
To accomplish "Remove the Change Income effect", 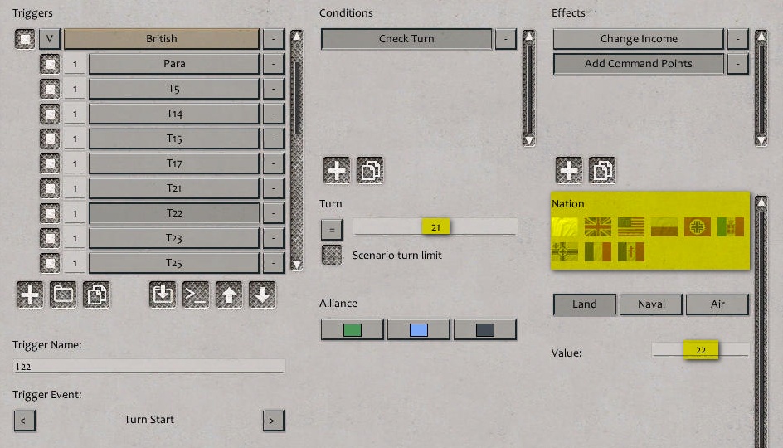I will [x=738, y=39].
